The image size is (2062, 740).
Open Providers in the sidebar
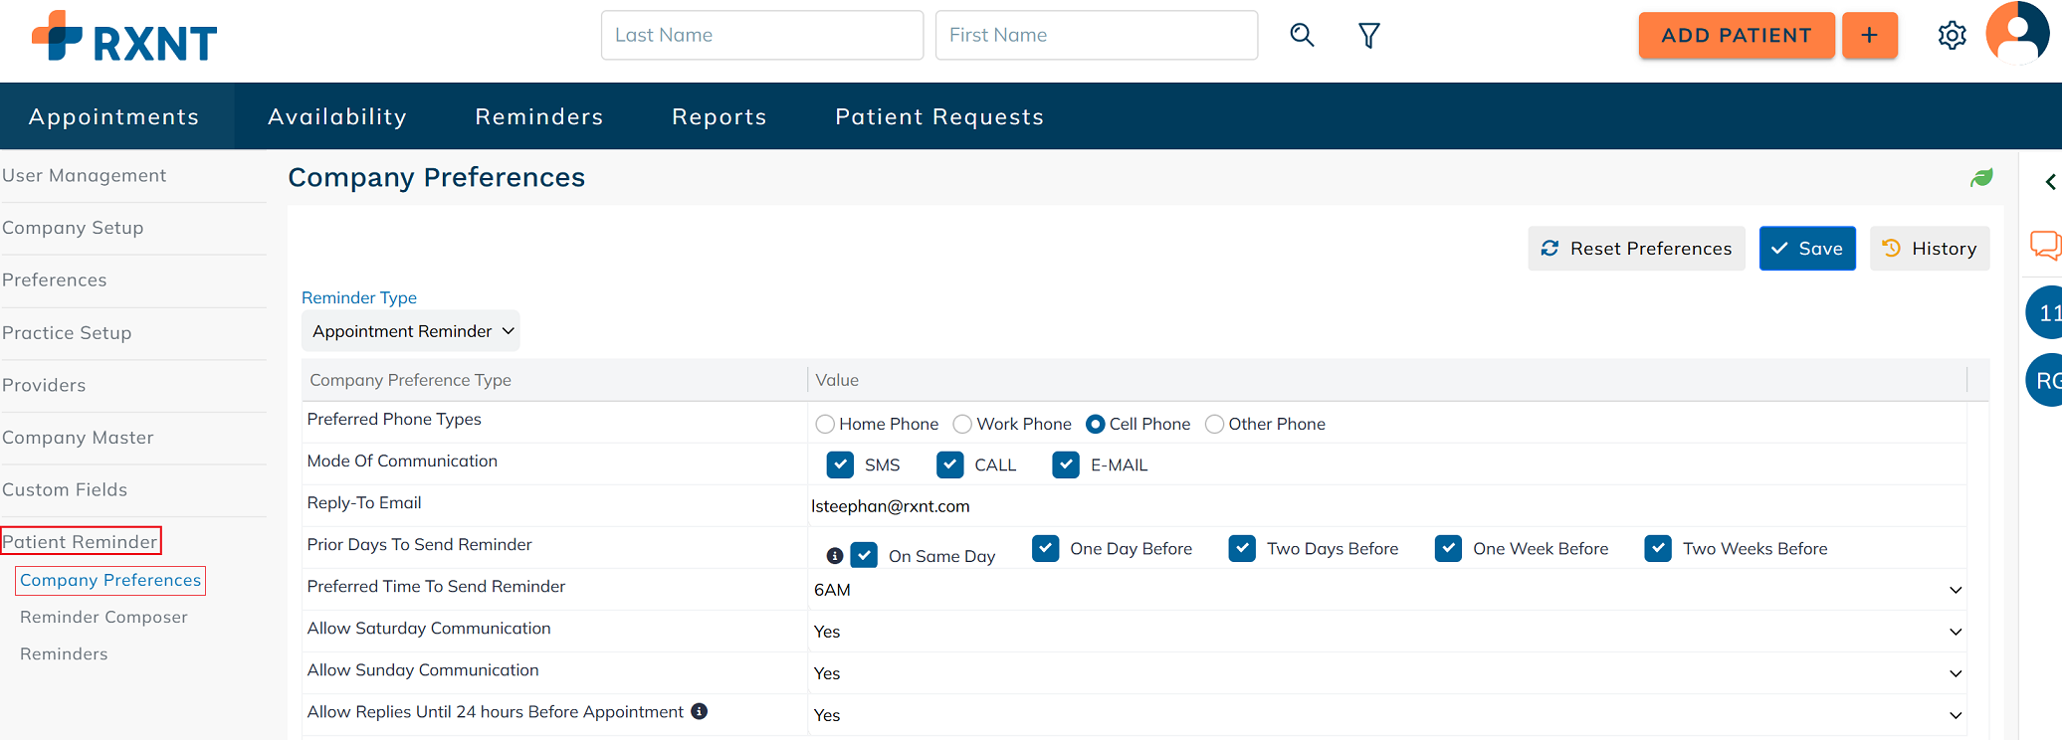point(44,385)
